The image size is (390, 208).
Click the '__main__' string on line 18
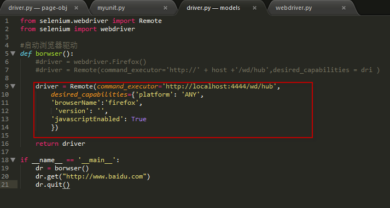click(x=97, y=160)
